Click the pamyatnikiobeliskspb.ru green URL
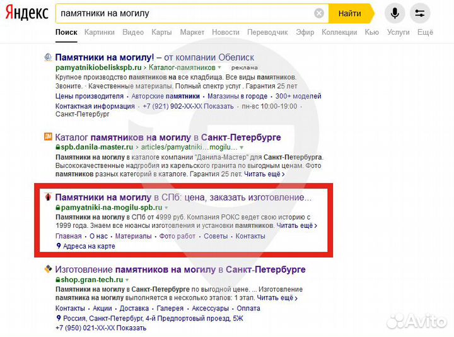Screen dimensions: 454x337 tap(98, 68)
